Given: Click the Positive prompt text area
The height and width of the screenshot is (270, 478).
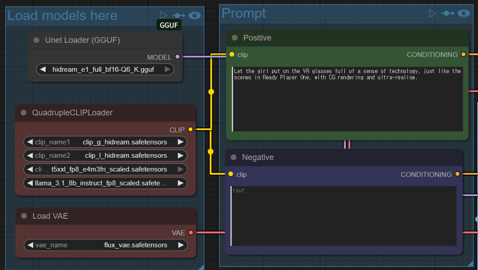Looking at the screenshot, I should pos(347,99).
